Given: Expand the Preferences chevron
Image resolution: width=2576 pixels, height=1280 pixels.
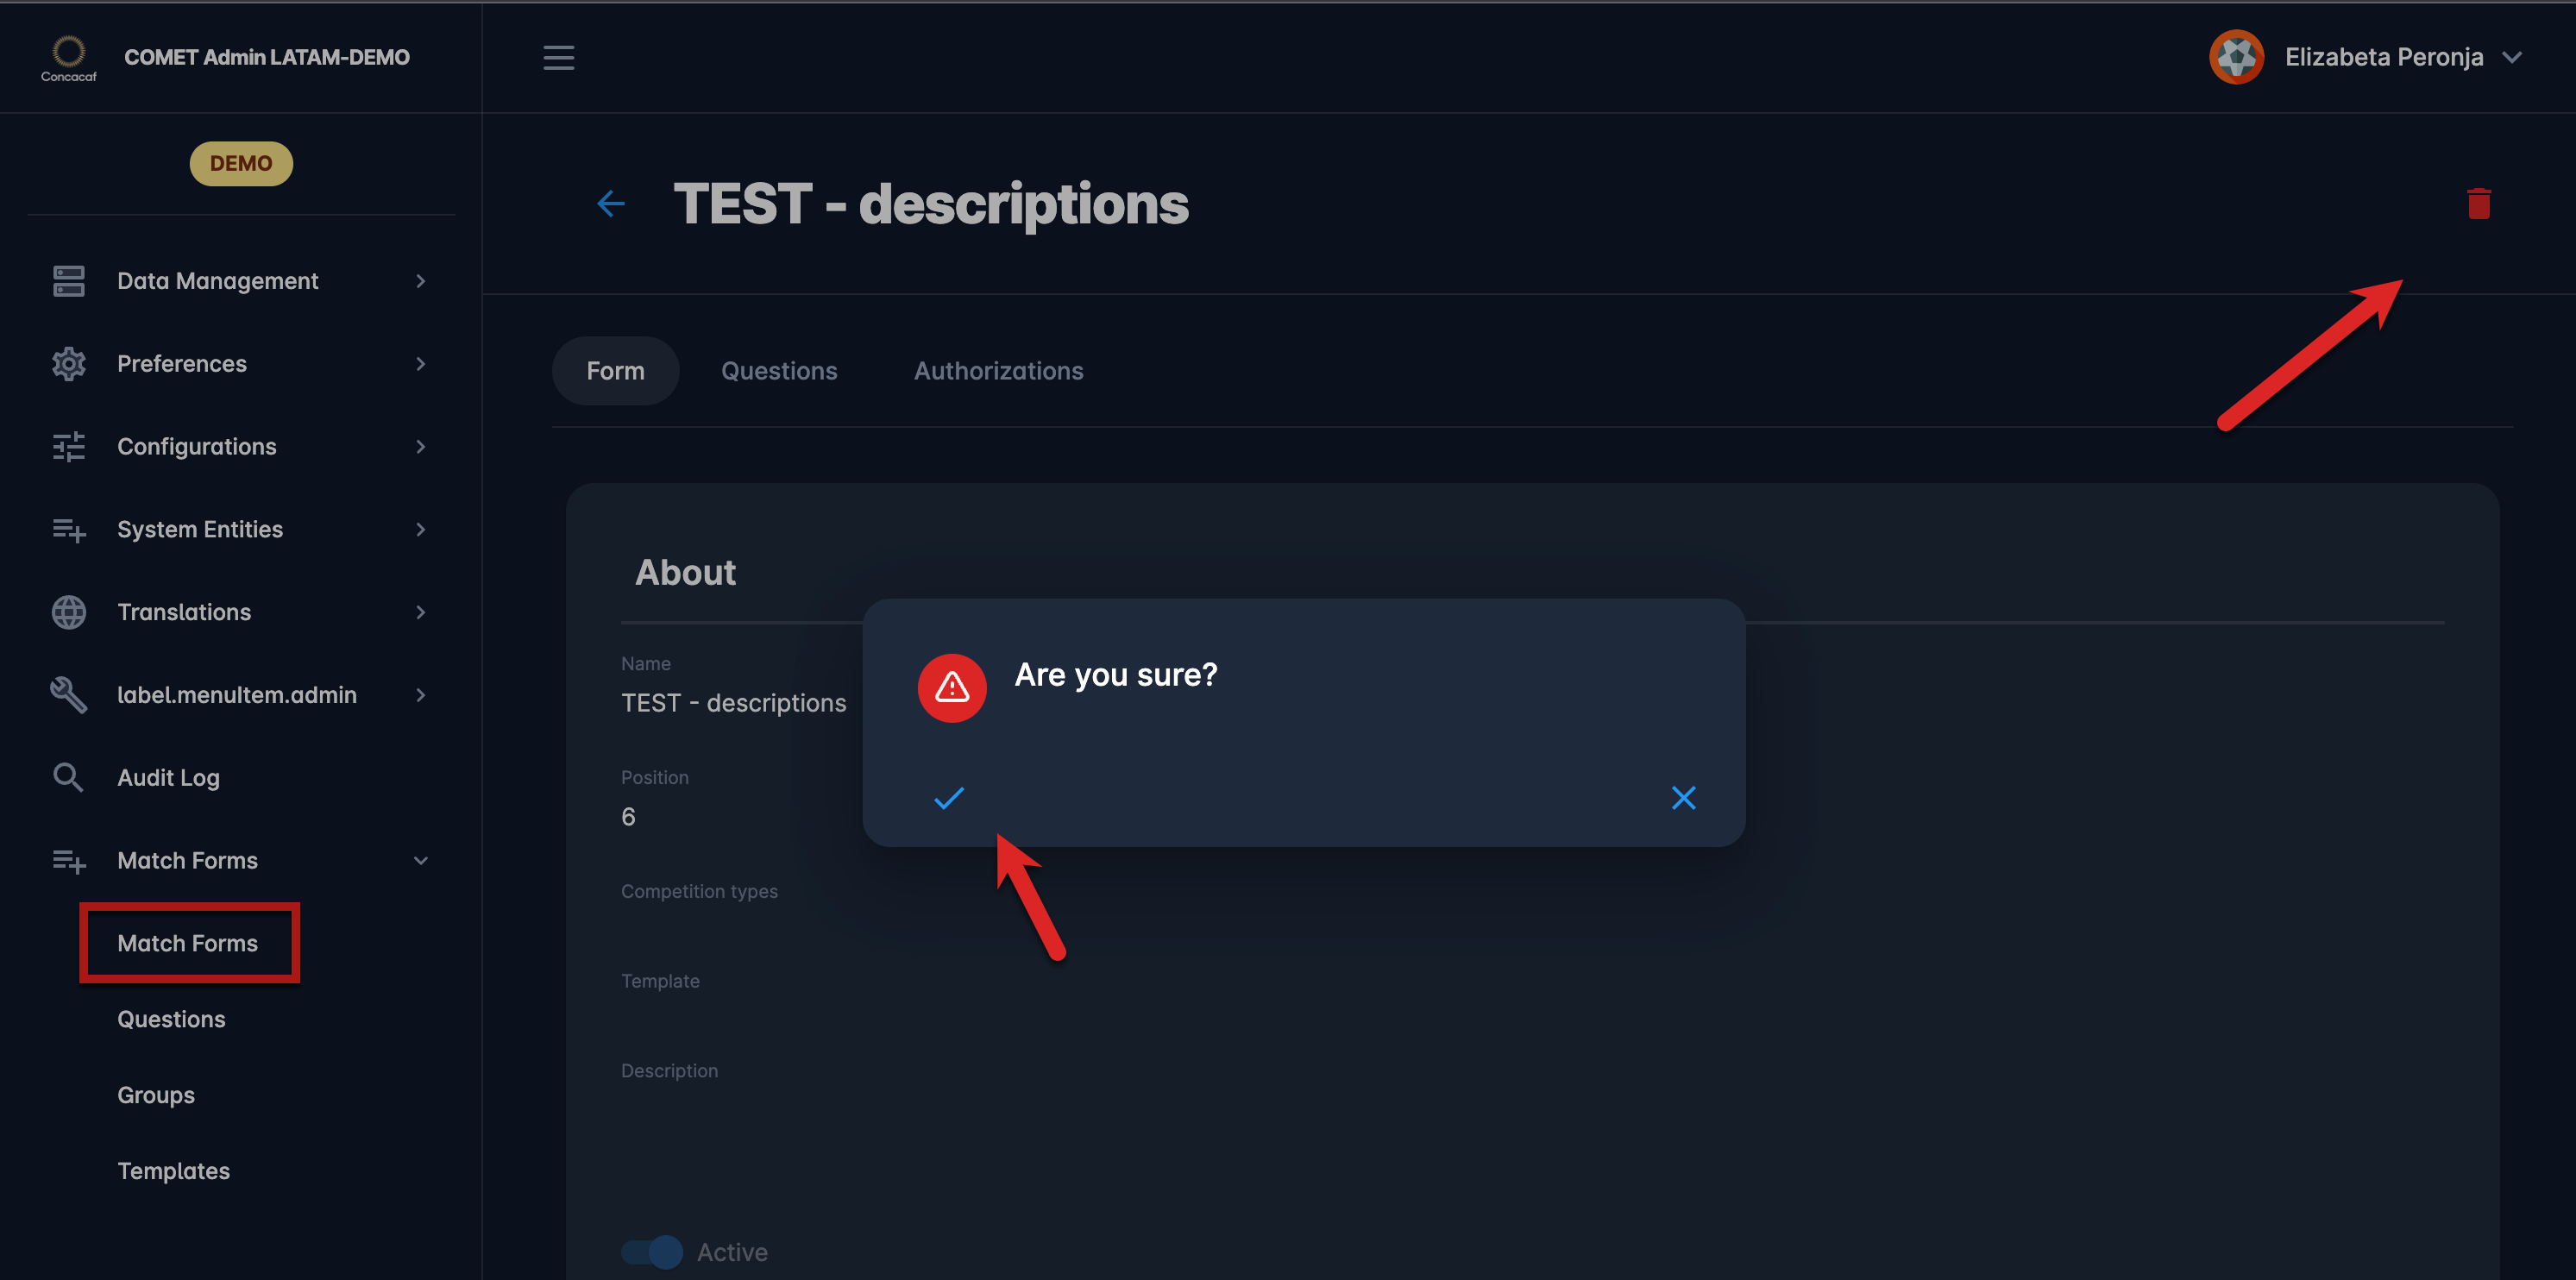Looking at the screenshot, I should [421, 364].
